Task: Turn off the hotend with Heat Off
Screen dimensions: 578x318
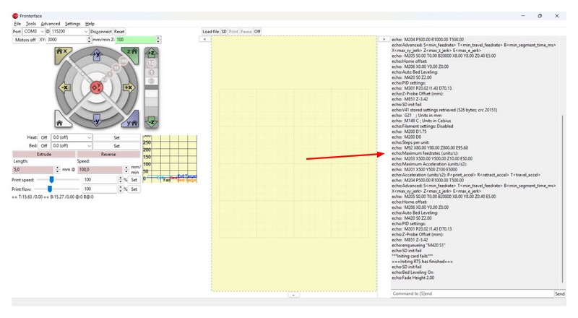Action: pyautogui.click(x=43, y=137)
